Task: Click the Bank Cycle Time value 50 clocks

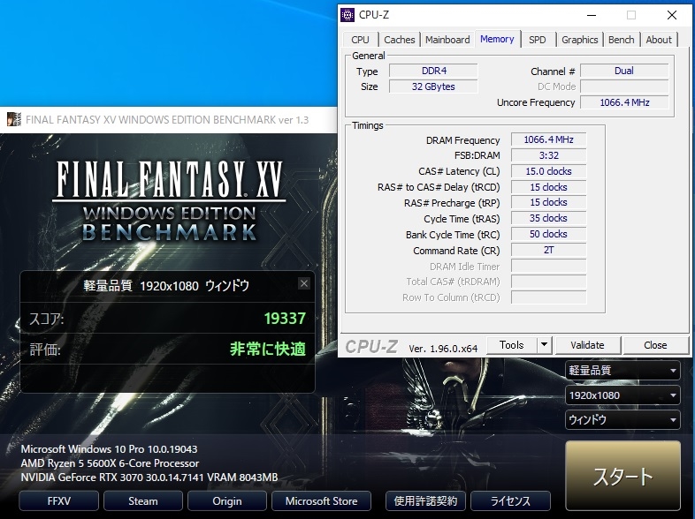Action: tap(549, 234)
